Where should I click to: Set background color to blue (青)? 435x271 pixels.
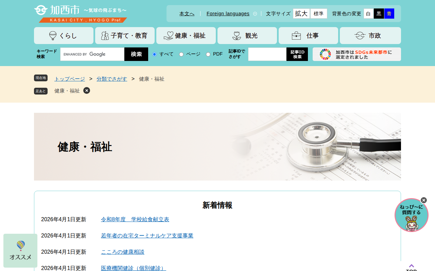click(x=389, y=14)
